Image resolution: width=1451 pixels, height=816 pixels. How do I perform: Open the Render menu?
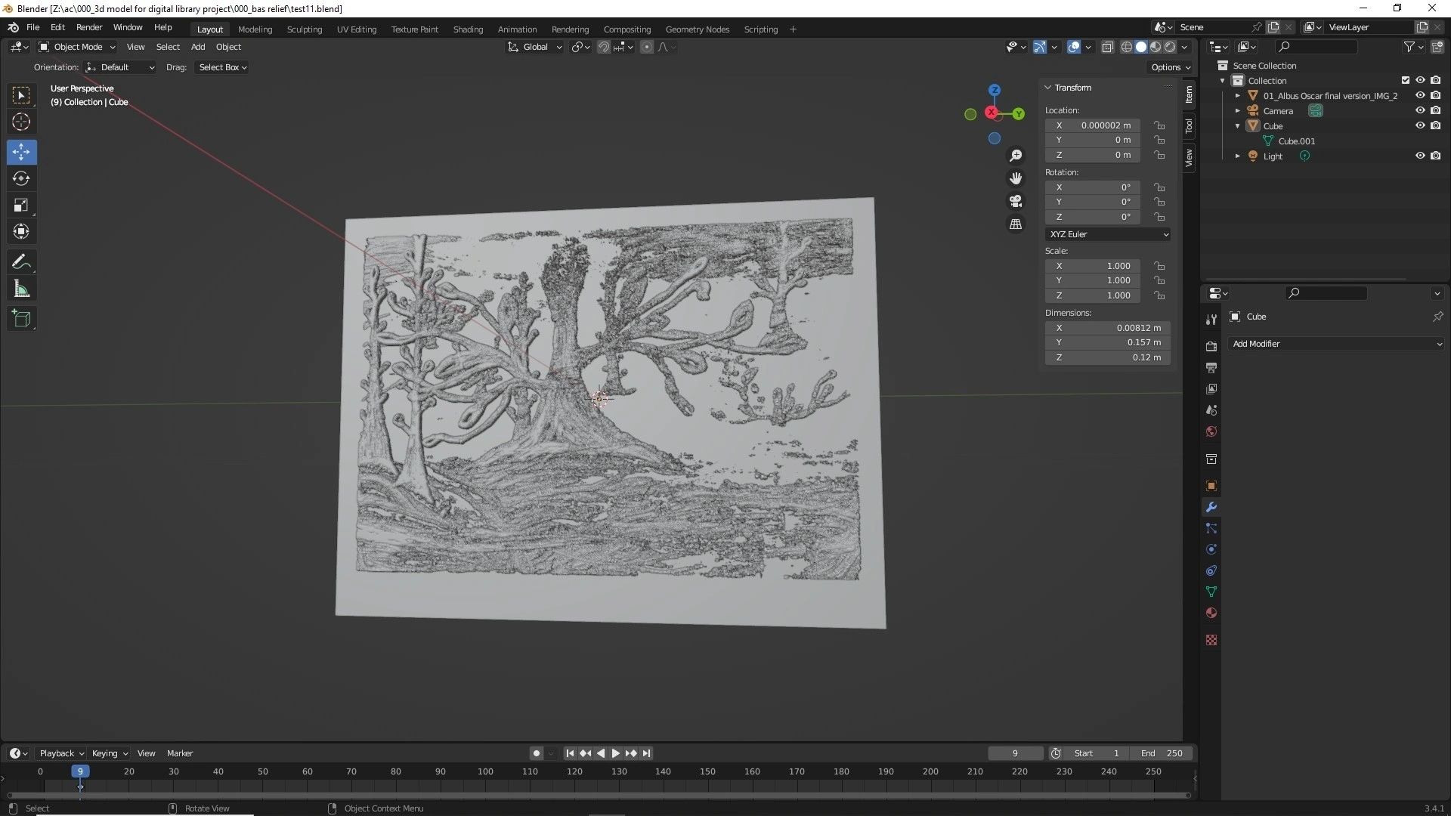coord(89,27)
